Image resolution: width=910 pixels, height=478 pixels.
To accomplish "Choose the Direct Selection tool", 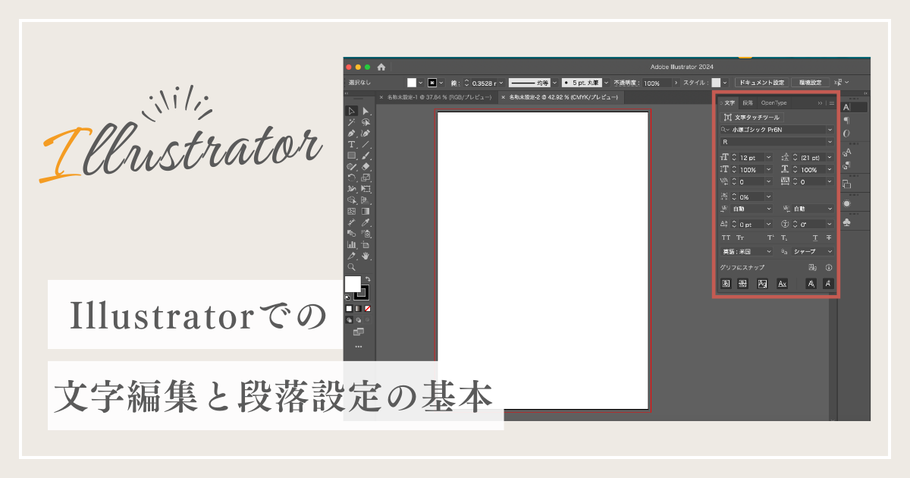I will 366,112.
